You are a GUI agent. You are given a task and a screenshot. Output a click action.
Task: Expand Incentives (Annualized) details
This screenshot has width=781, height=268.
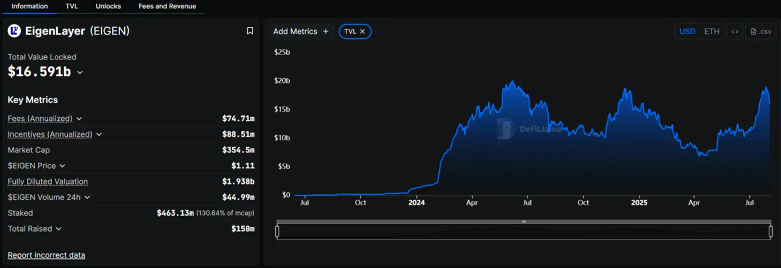(x=99, y=134)
